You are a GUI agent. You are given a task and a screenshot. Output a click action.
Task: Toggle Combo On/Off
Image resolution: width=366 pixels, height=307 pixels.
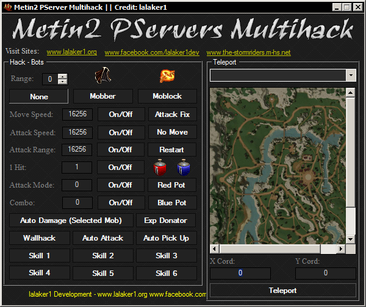point(121,203)
